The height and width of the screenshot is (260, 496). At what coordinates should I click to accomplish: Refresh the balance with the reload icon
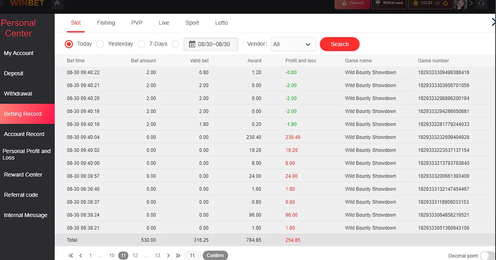click(446, 3)
